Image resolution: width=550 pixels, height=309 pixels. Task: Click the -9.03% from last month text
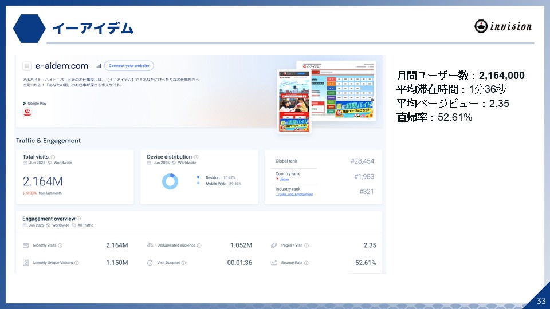point(42,193)
